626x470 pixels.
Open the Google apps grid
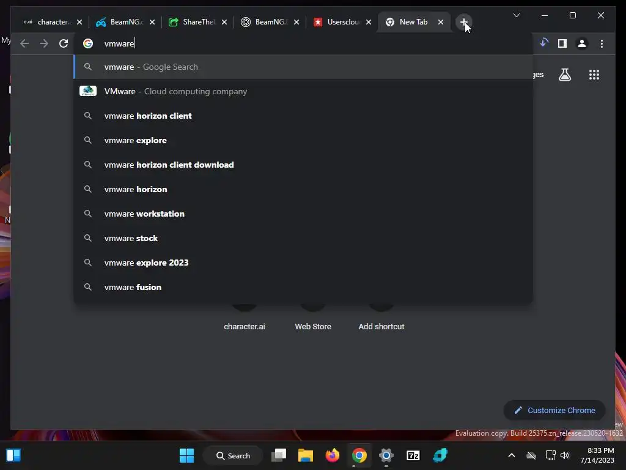[594, 75]
